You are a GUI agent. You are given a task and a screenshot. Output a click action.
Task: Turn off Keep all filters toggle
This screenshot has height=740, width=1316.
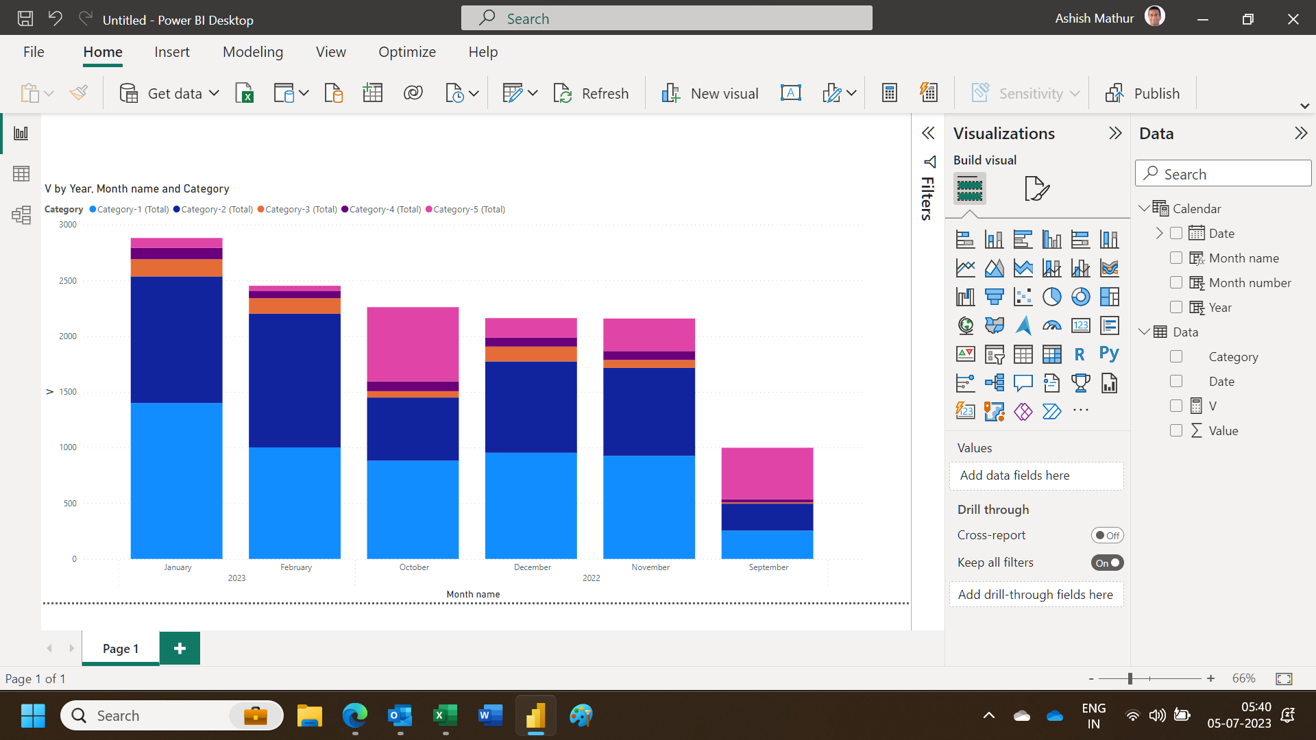point(1107,563)
